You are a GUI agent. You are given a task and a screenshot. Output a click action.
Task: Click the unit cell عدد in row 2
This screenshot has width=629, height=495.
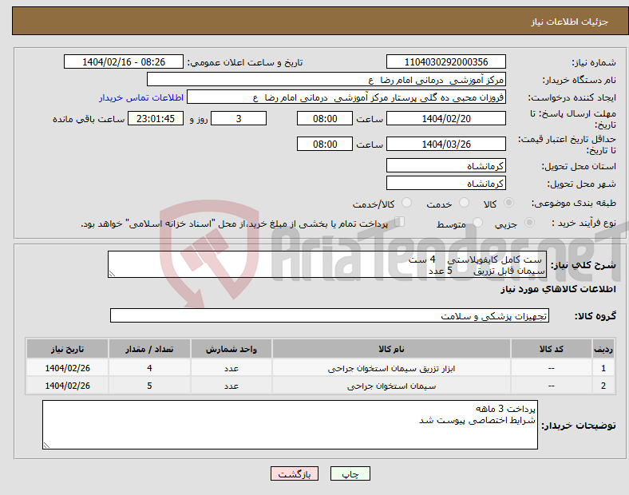coord(231,386)
